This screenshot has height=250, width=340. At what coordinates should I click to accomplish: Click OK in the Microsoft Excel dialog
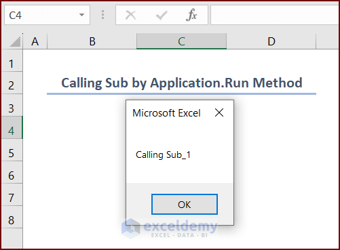coord(185,204)
